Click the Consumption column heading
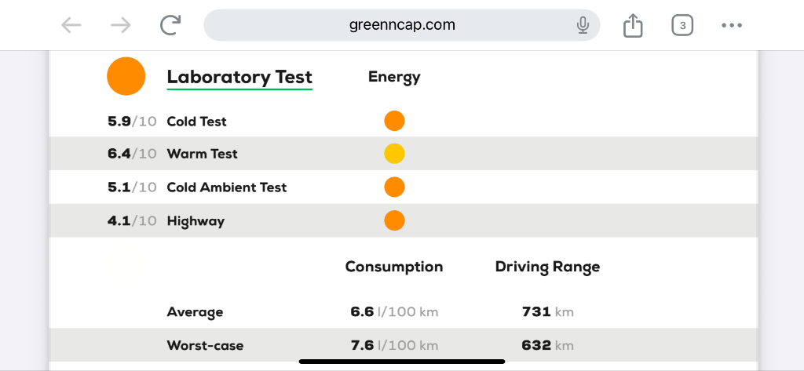 pyautogui.click(x=394, y=267)
